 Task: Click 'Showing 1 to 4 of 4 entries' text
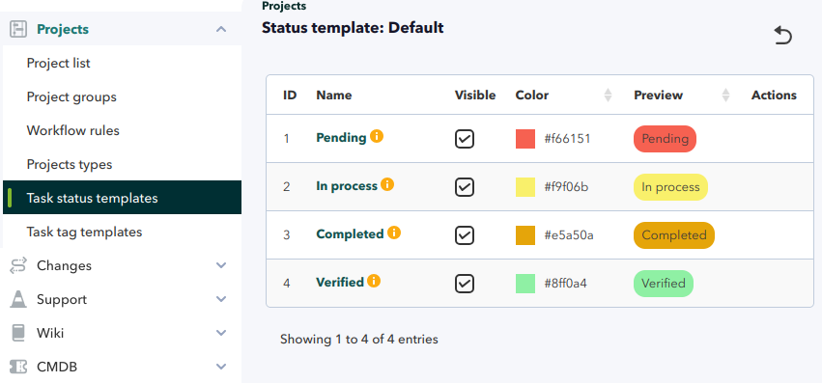(x=359, y=339)
